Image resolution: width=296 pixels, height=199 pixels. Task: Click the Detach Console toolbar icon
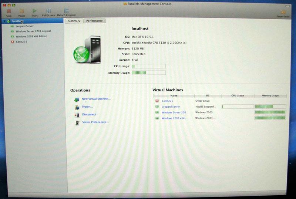(x=66, y=11)
